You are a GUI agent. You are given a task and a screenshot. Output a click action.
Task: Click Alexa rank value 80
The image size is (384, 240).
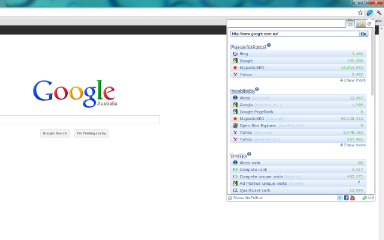tap(361, 163)
